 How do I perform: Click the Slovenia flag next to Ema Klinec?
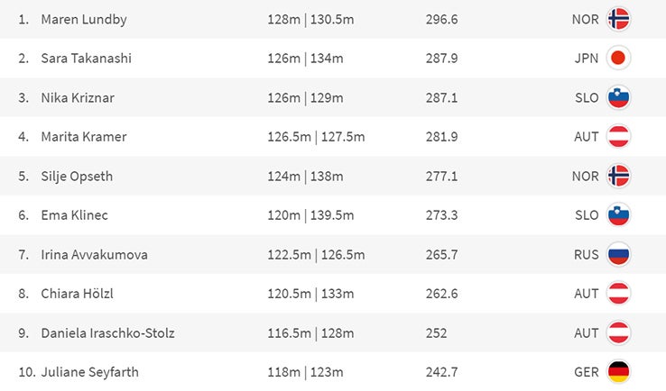(x=618, y=215)
